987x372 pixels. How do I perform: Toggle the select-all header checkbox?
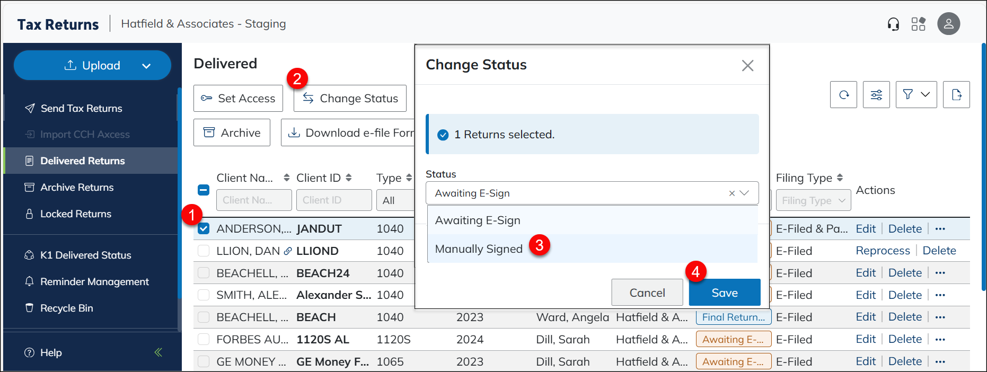click(204, 190)
